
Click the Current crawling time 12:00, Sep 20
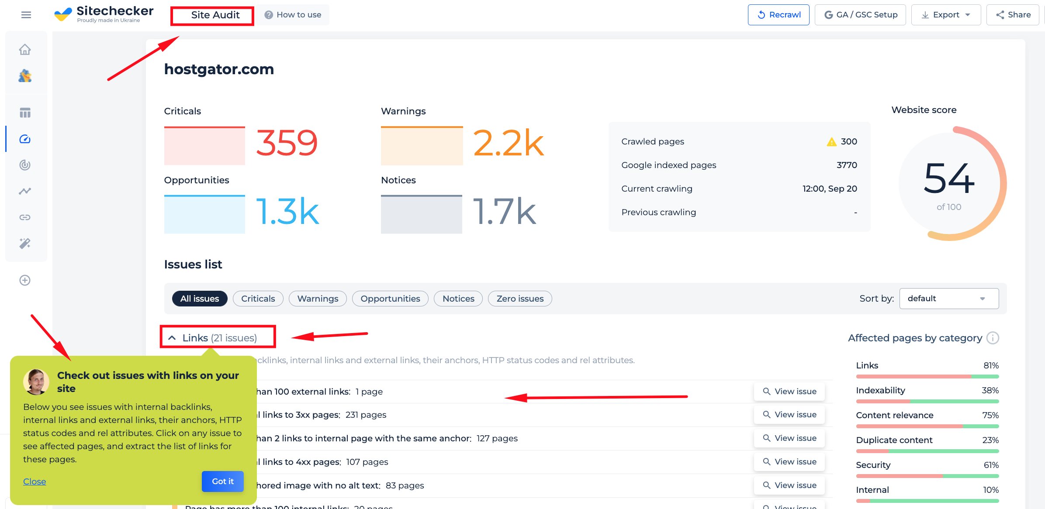(830, 189)
